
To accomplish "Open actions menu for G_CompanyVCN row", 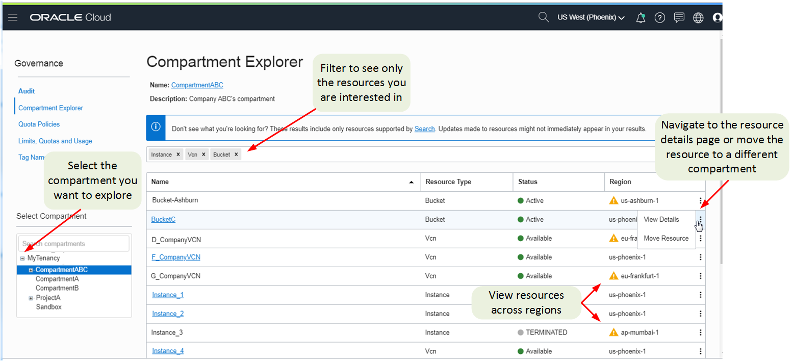I will click(x=701, y=276).
